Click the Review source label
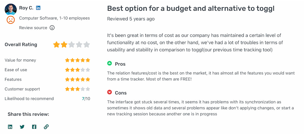Image resolution: width=304 pixels, height=134 pixels. coord(33,28)
